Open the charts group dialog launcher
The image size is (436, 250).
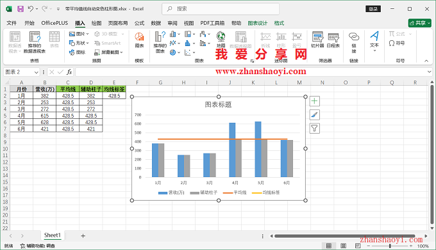tap(252, 61)
